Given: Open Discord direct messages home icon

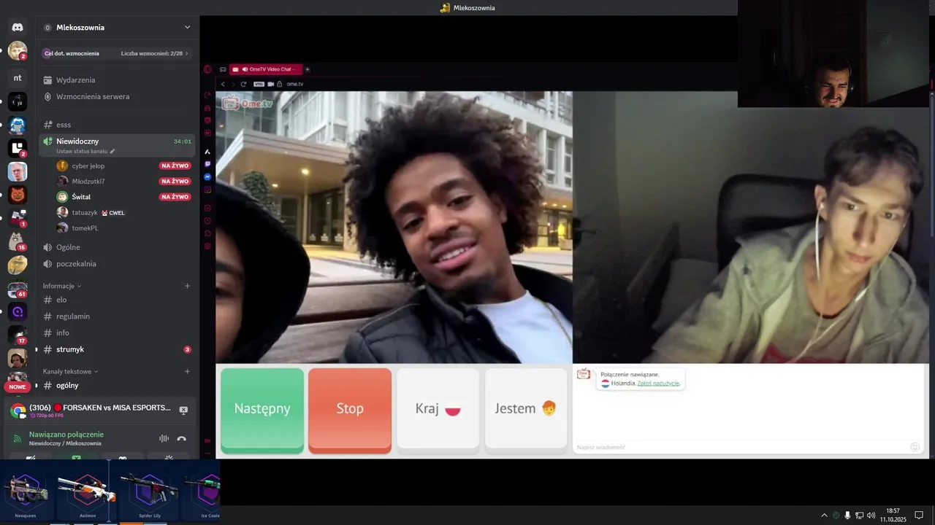Looking at the screenshot, I should 18,27.
